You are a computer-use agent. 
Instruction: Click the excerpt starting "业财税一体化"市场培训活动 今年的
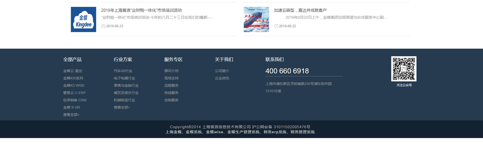158,17
